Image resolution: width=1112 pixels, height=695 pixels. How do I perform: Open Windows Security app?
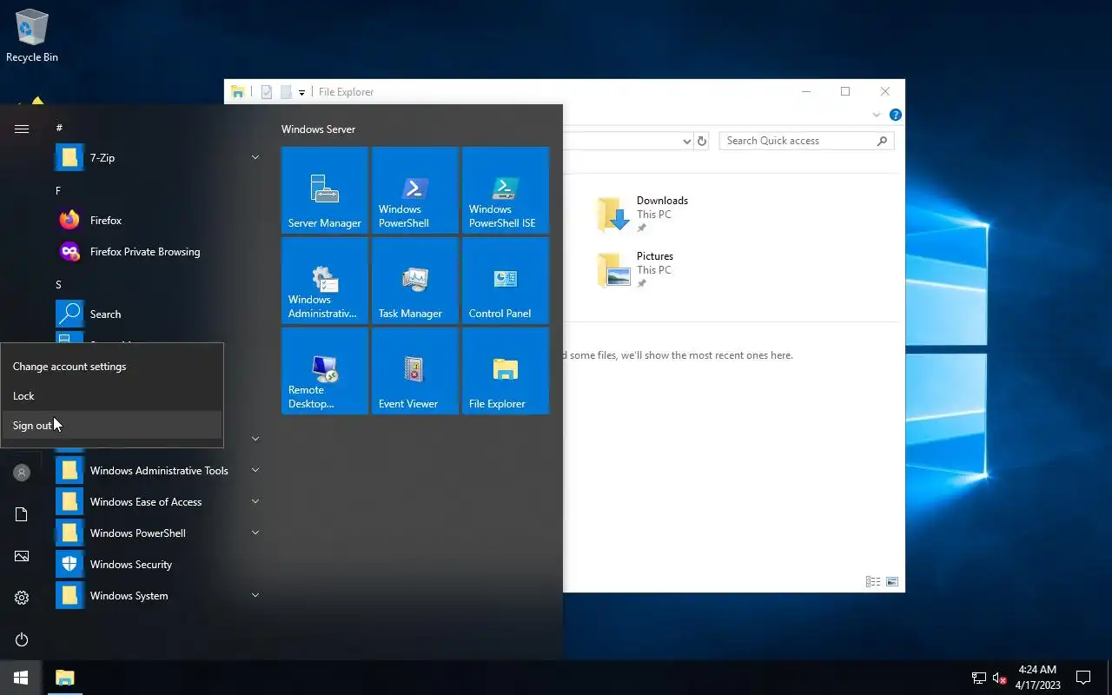coord(158,565)
